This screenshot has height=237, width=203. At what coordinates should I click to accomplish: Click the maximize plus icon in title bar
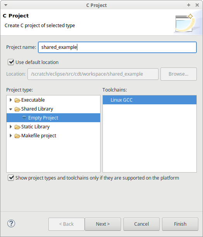(x=189, y=5)
